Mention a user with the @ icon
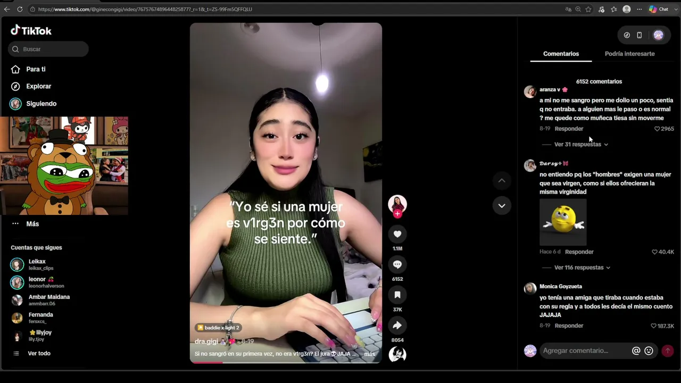 tap(636, 351)
